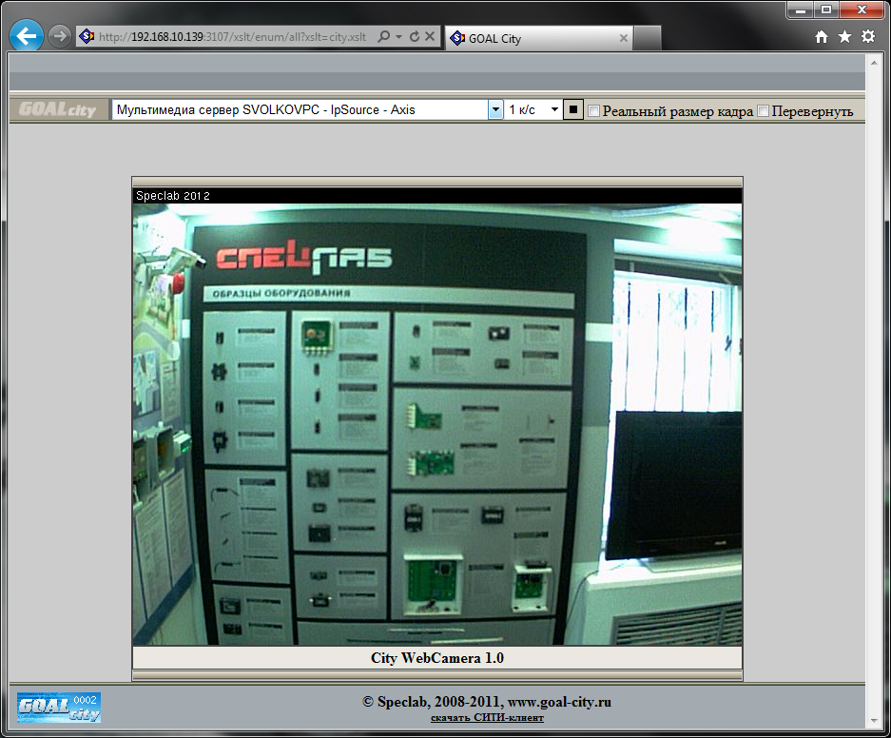Screen dimensions: 891x738
Task: Minimize the browser window
Action: (800, 10)
